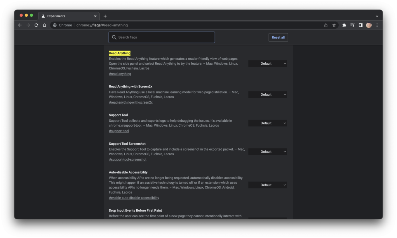Click the Support Tool Screenshot heading
397x238 pixels.
click(x=127, y=144)
